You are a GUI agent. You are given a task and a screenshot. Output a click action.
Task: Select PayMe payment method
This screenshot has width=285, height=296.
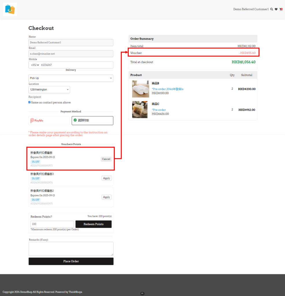tap(49, 121)
